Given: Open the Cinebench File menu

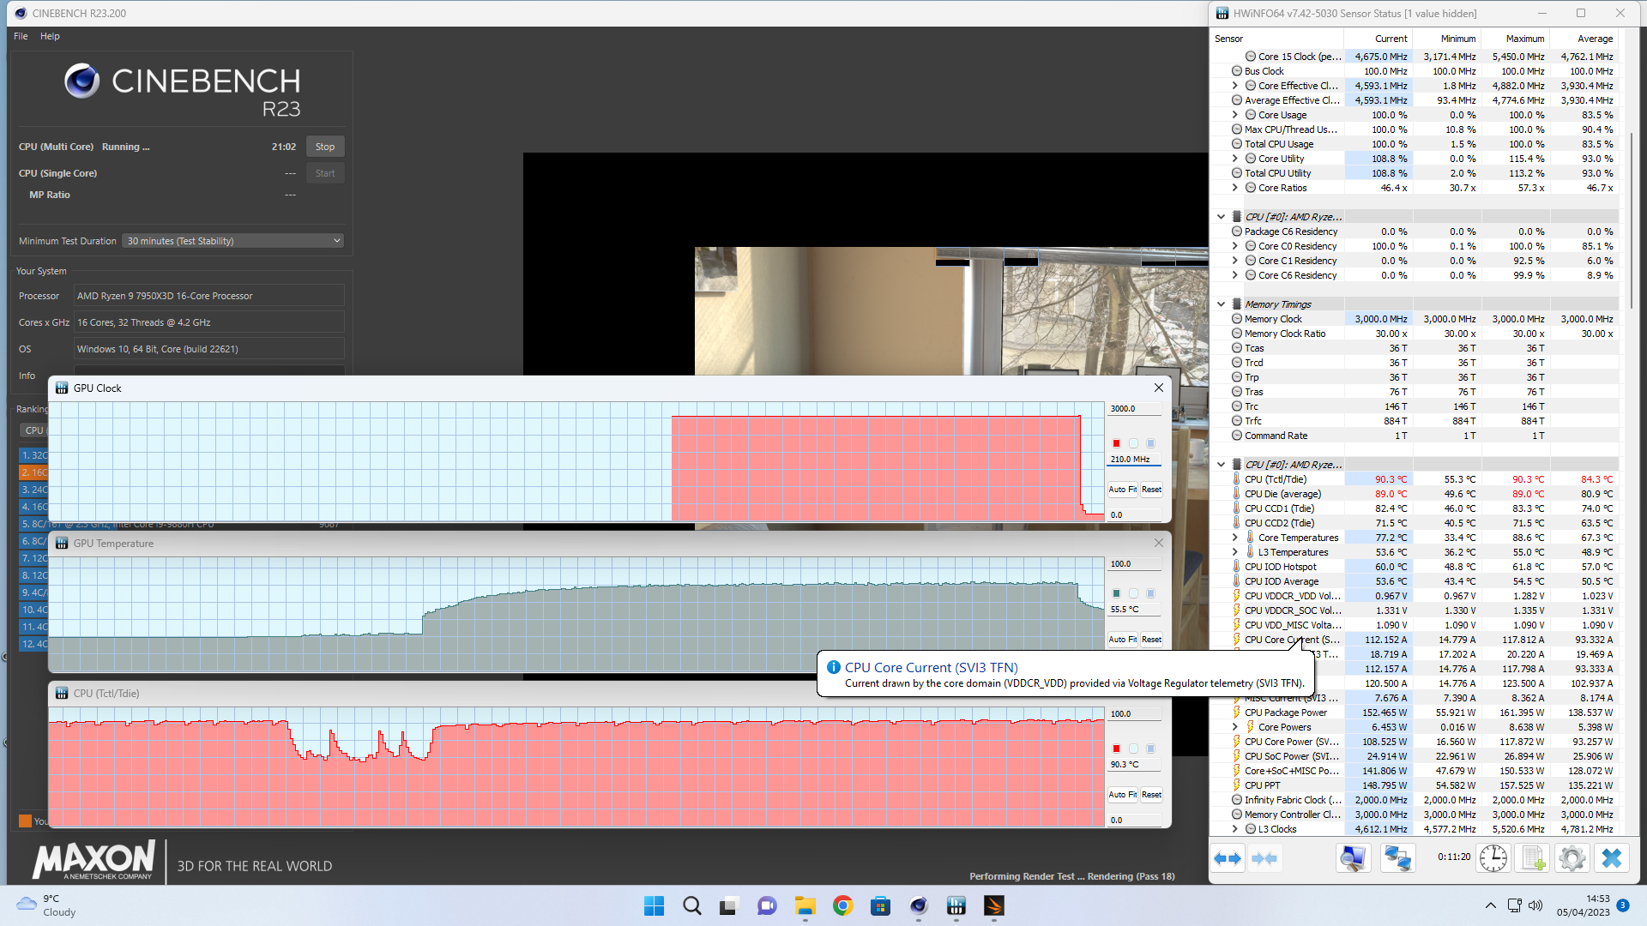Looking at the screenshot, I should pyautogui.click(x=21, y=36).
